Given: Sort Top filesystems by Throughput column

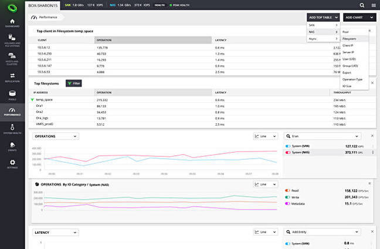Looking at the screenshot, I should click(342, 92).
